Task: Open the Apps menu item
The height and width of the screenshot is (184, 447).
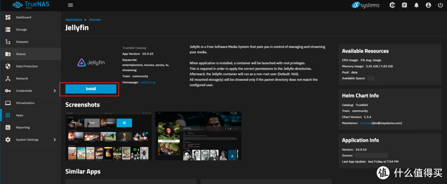Action: 31,115
